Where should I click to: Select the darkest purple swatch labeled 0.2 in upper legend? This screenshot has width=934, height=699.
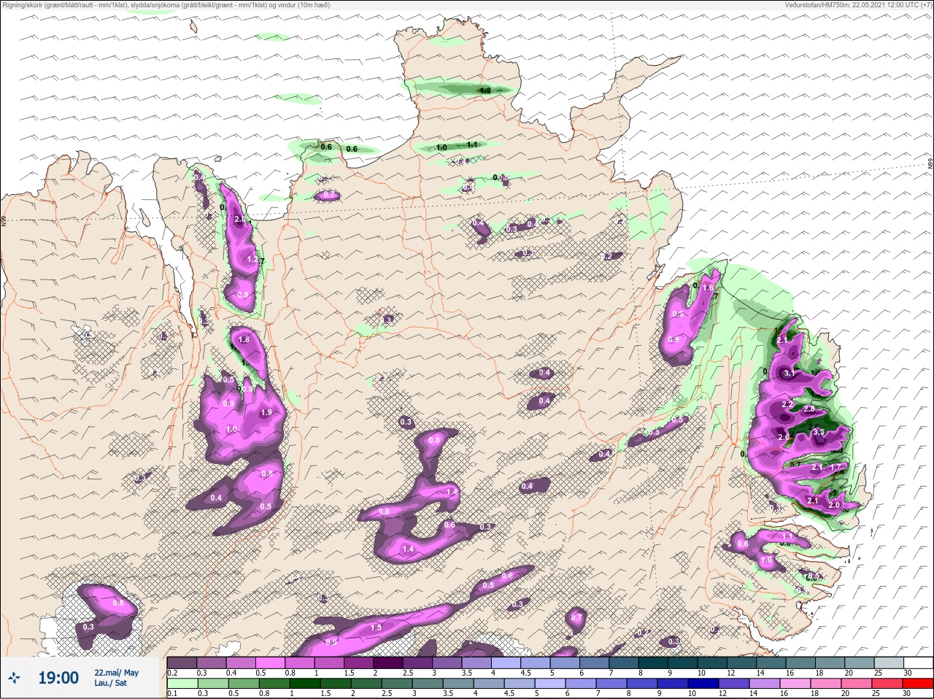click(x=182, y=663)
